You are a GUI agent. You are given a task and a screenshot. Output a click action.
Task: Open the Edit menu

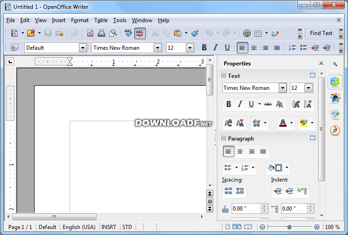point(24,20)
